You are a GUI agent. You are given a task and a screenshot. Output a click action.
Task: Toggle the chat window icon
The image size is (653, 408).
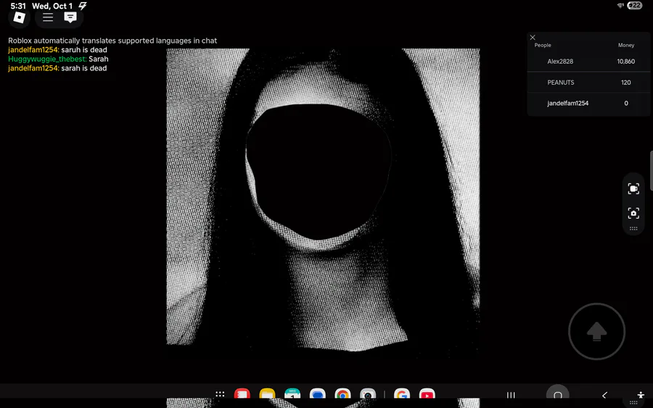70,17
